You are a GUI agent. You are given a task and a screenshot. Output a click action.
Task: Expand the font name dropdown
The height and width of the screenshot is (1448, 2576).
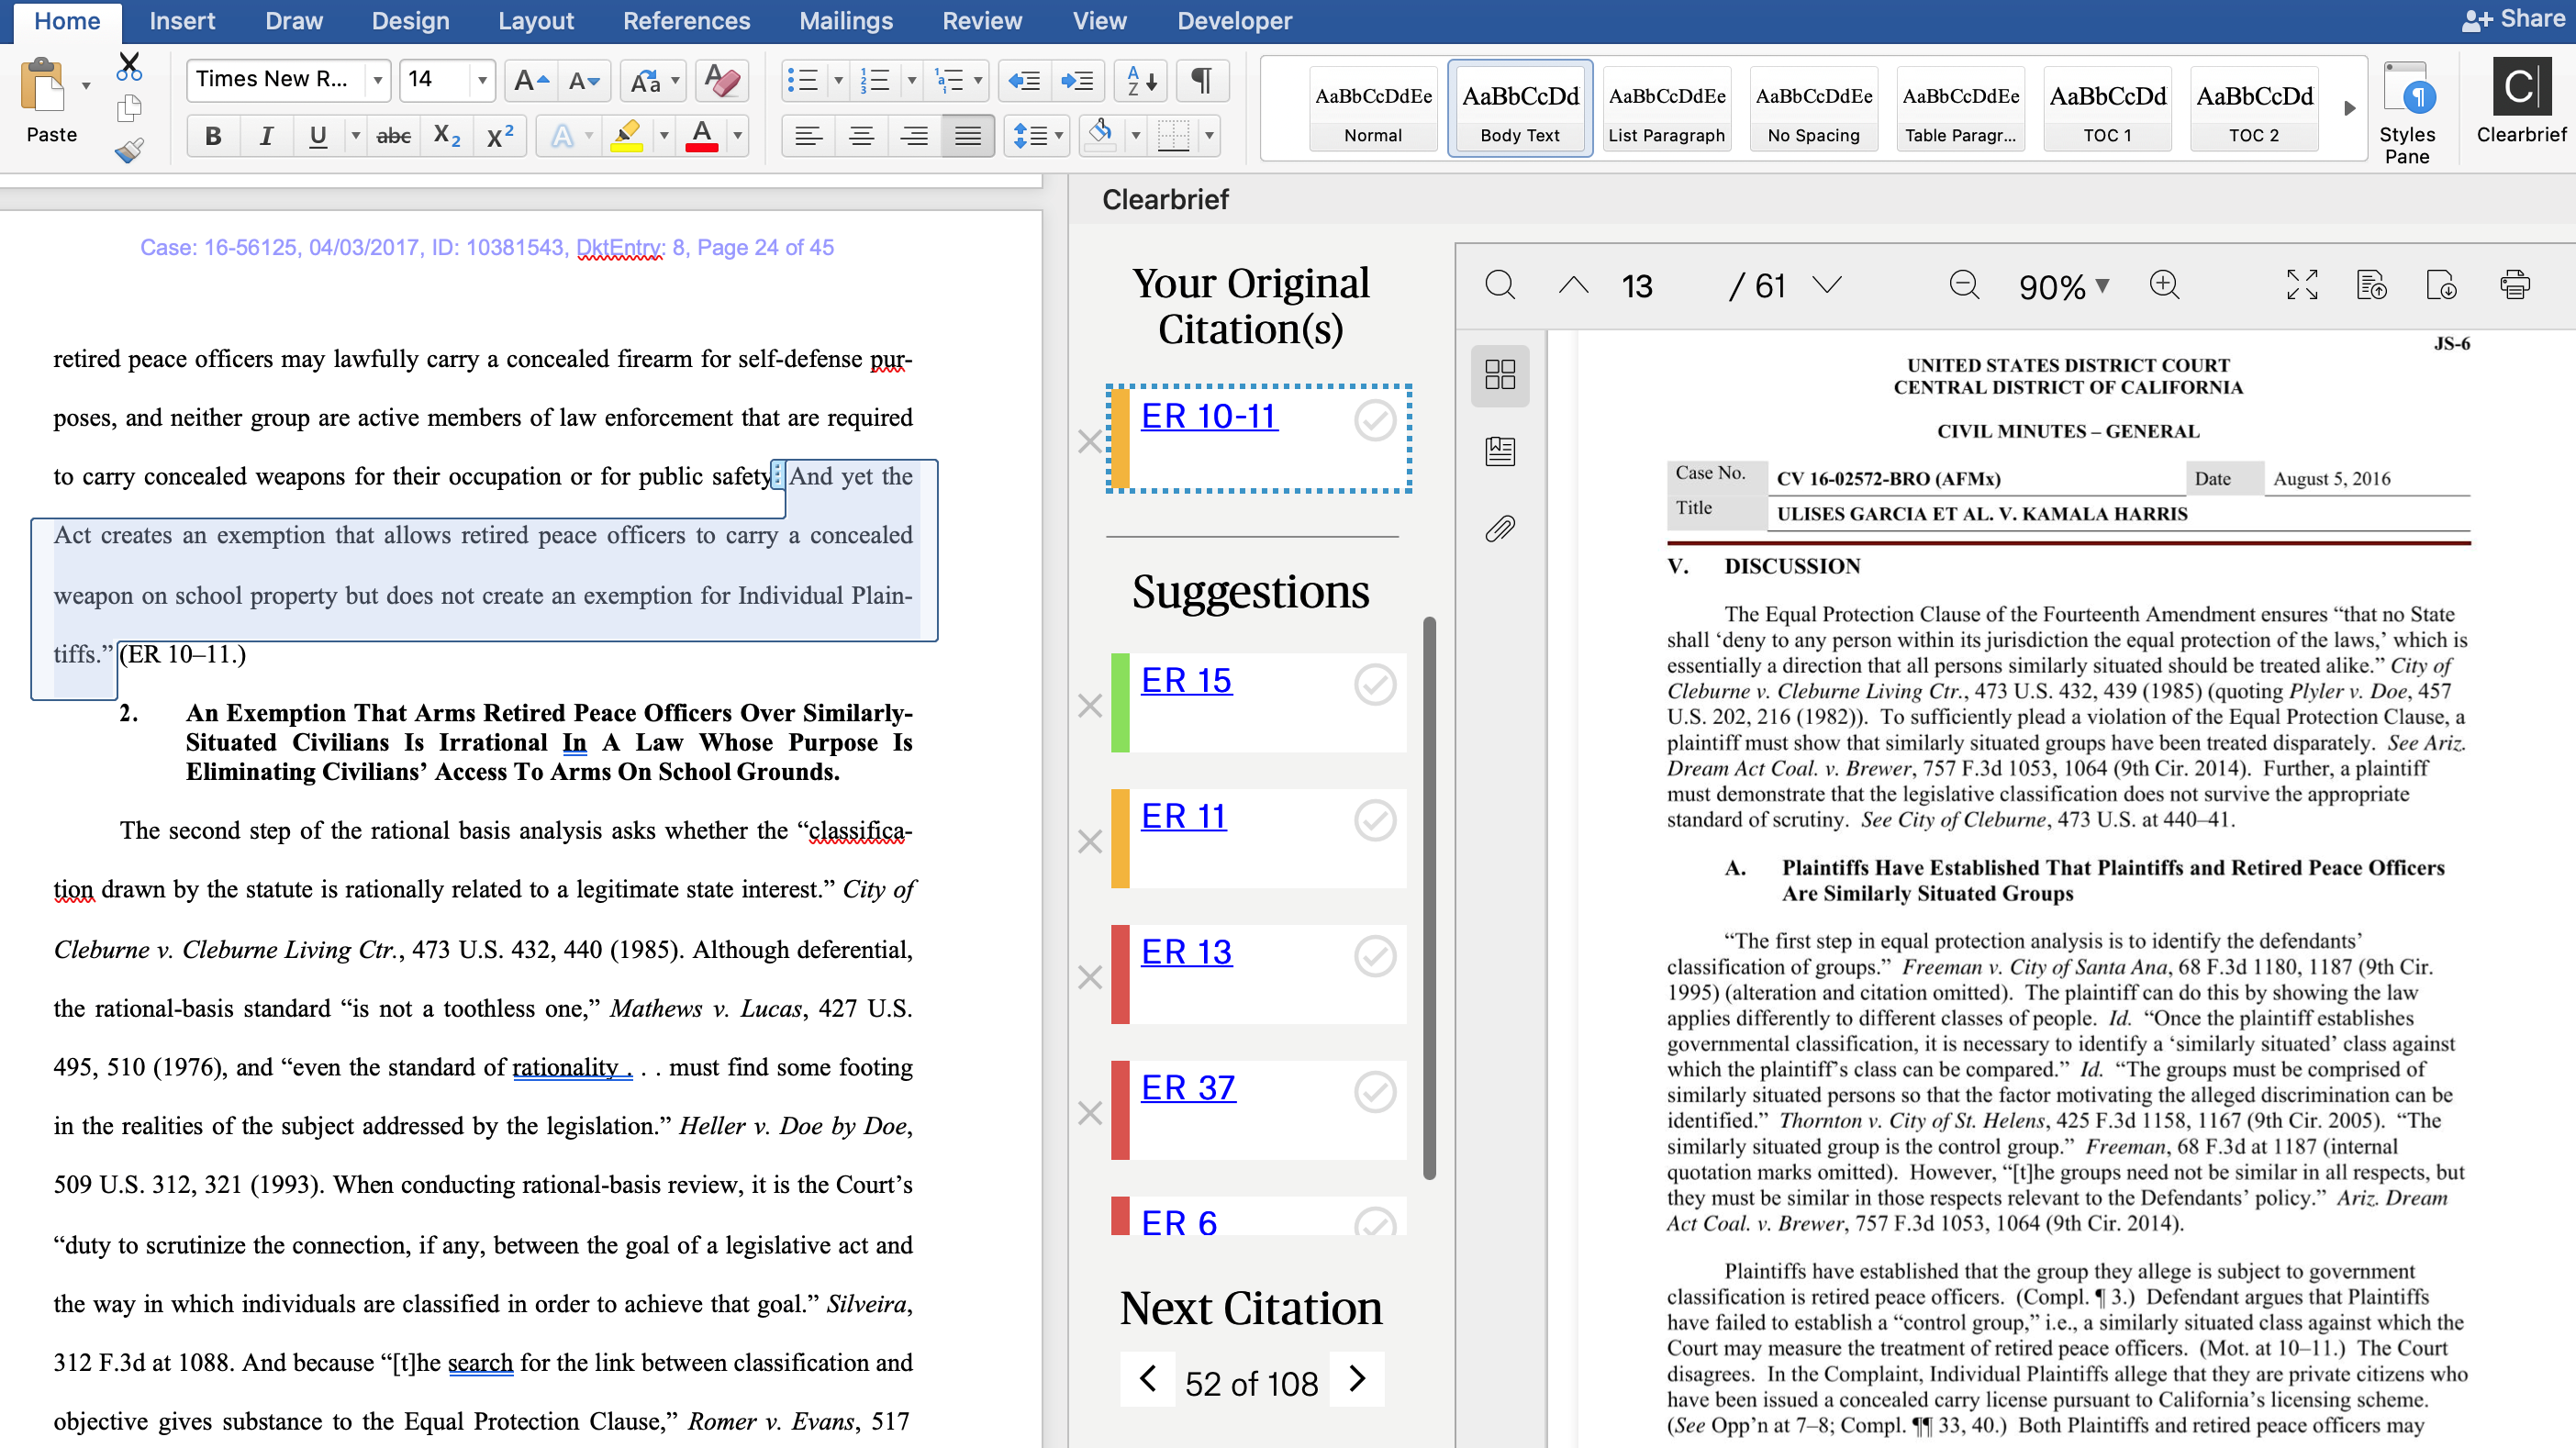(x=377, y=80)
